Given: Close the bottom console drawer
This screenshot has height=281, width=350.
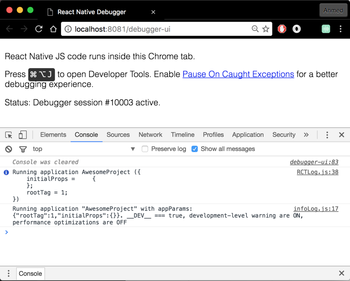Looking at the screenshot, I should click(x=342, y=273).
